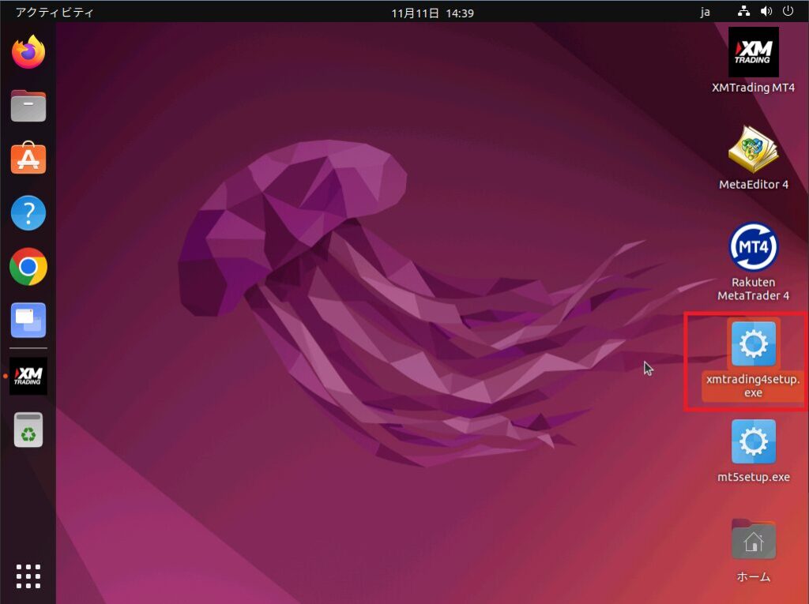This screenshot has width=809, height=604.
Task: Click the ホーム label text
Action: click(753, 576)
